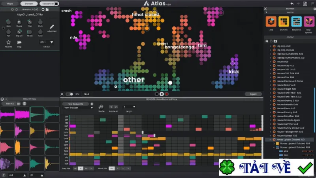Click the New Kit button
The height and width of the screenshot is (178, 316).
point(8,104)
